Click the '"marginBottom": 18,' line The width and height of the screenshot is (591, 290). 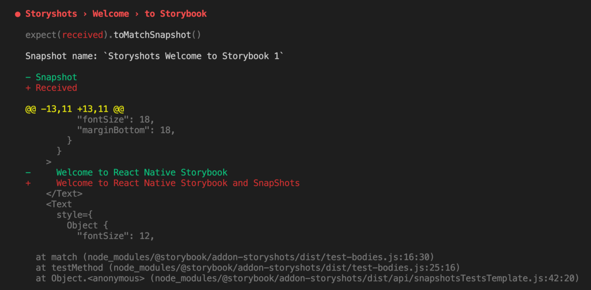pos(126,130)
